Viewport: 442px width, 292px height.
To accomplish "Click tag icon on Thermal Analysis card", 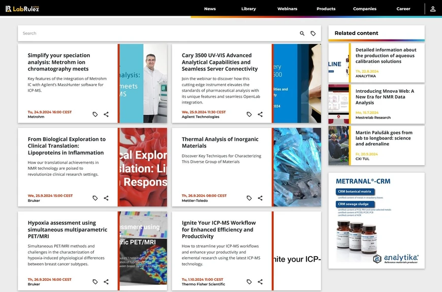I will coord(249,198).
